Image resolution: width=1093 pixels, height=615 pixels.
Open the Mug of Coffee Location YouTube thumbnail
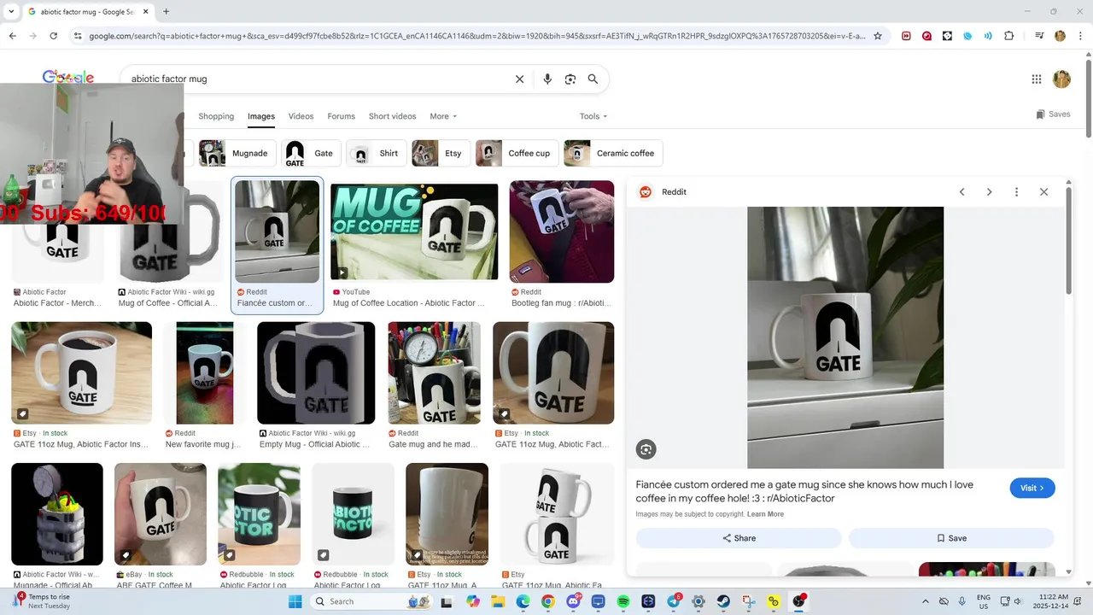(x=414, y=231)
